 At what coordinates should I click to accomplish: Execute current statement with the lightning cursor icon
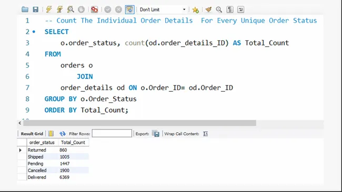click(59, 9)
